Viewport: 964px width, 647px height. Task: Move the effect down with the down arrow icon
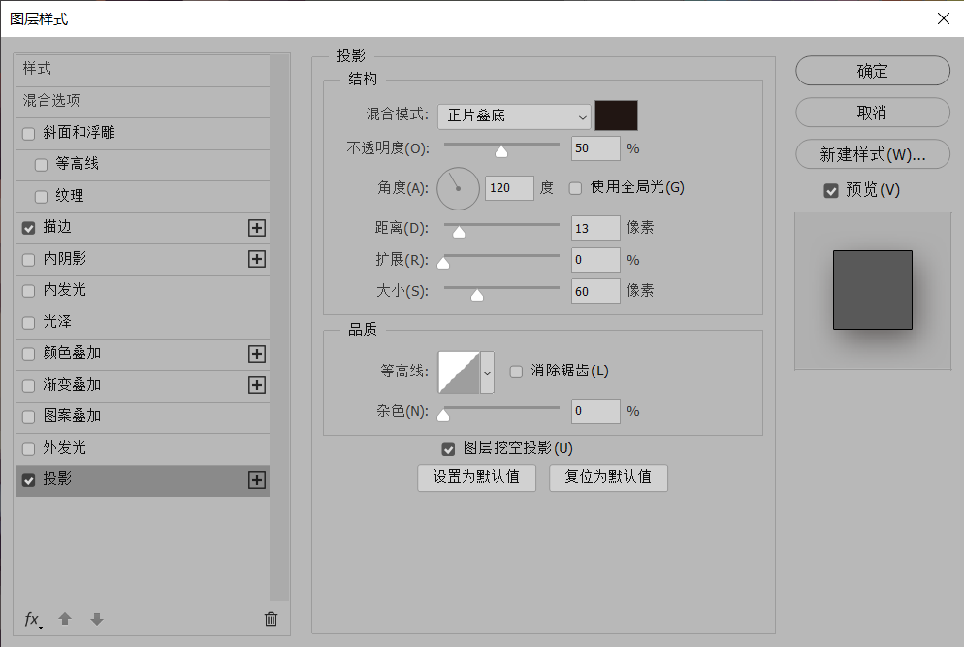96,619
